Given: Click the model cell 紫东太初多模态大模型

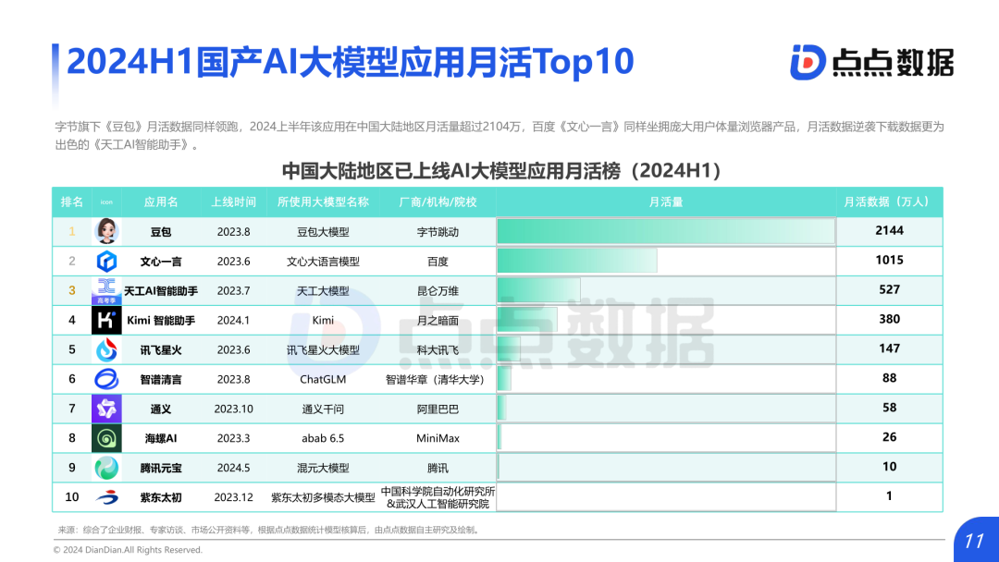Looking at the screenshot, I should pyautogui.click(x=323, y=497).
